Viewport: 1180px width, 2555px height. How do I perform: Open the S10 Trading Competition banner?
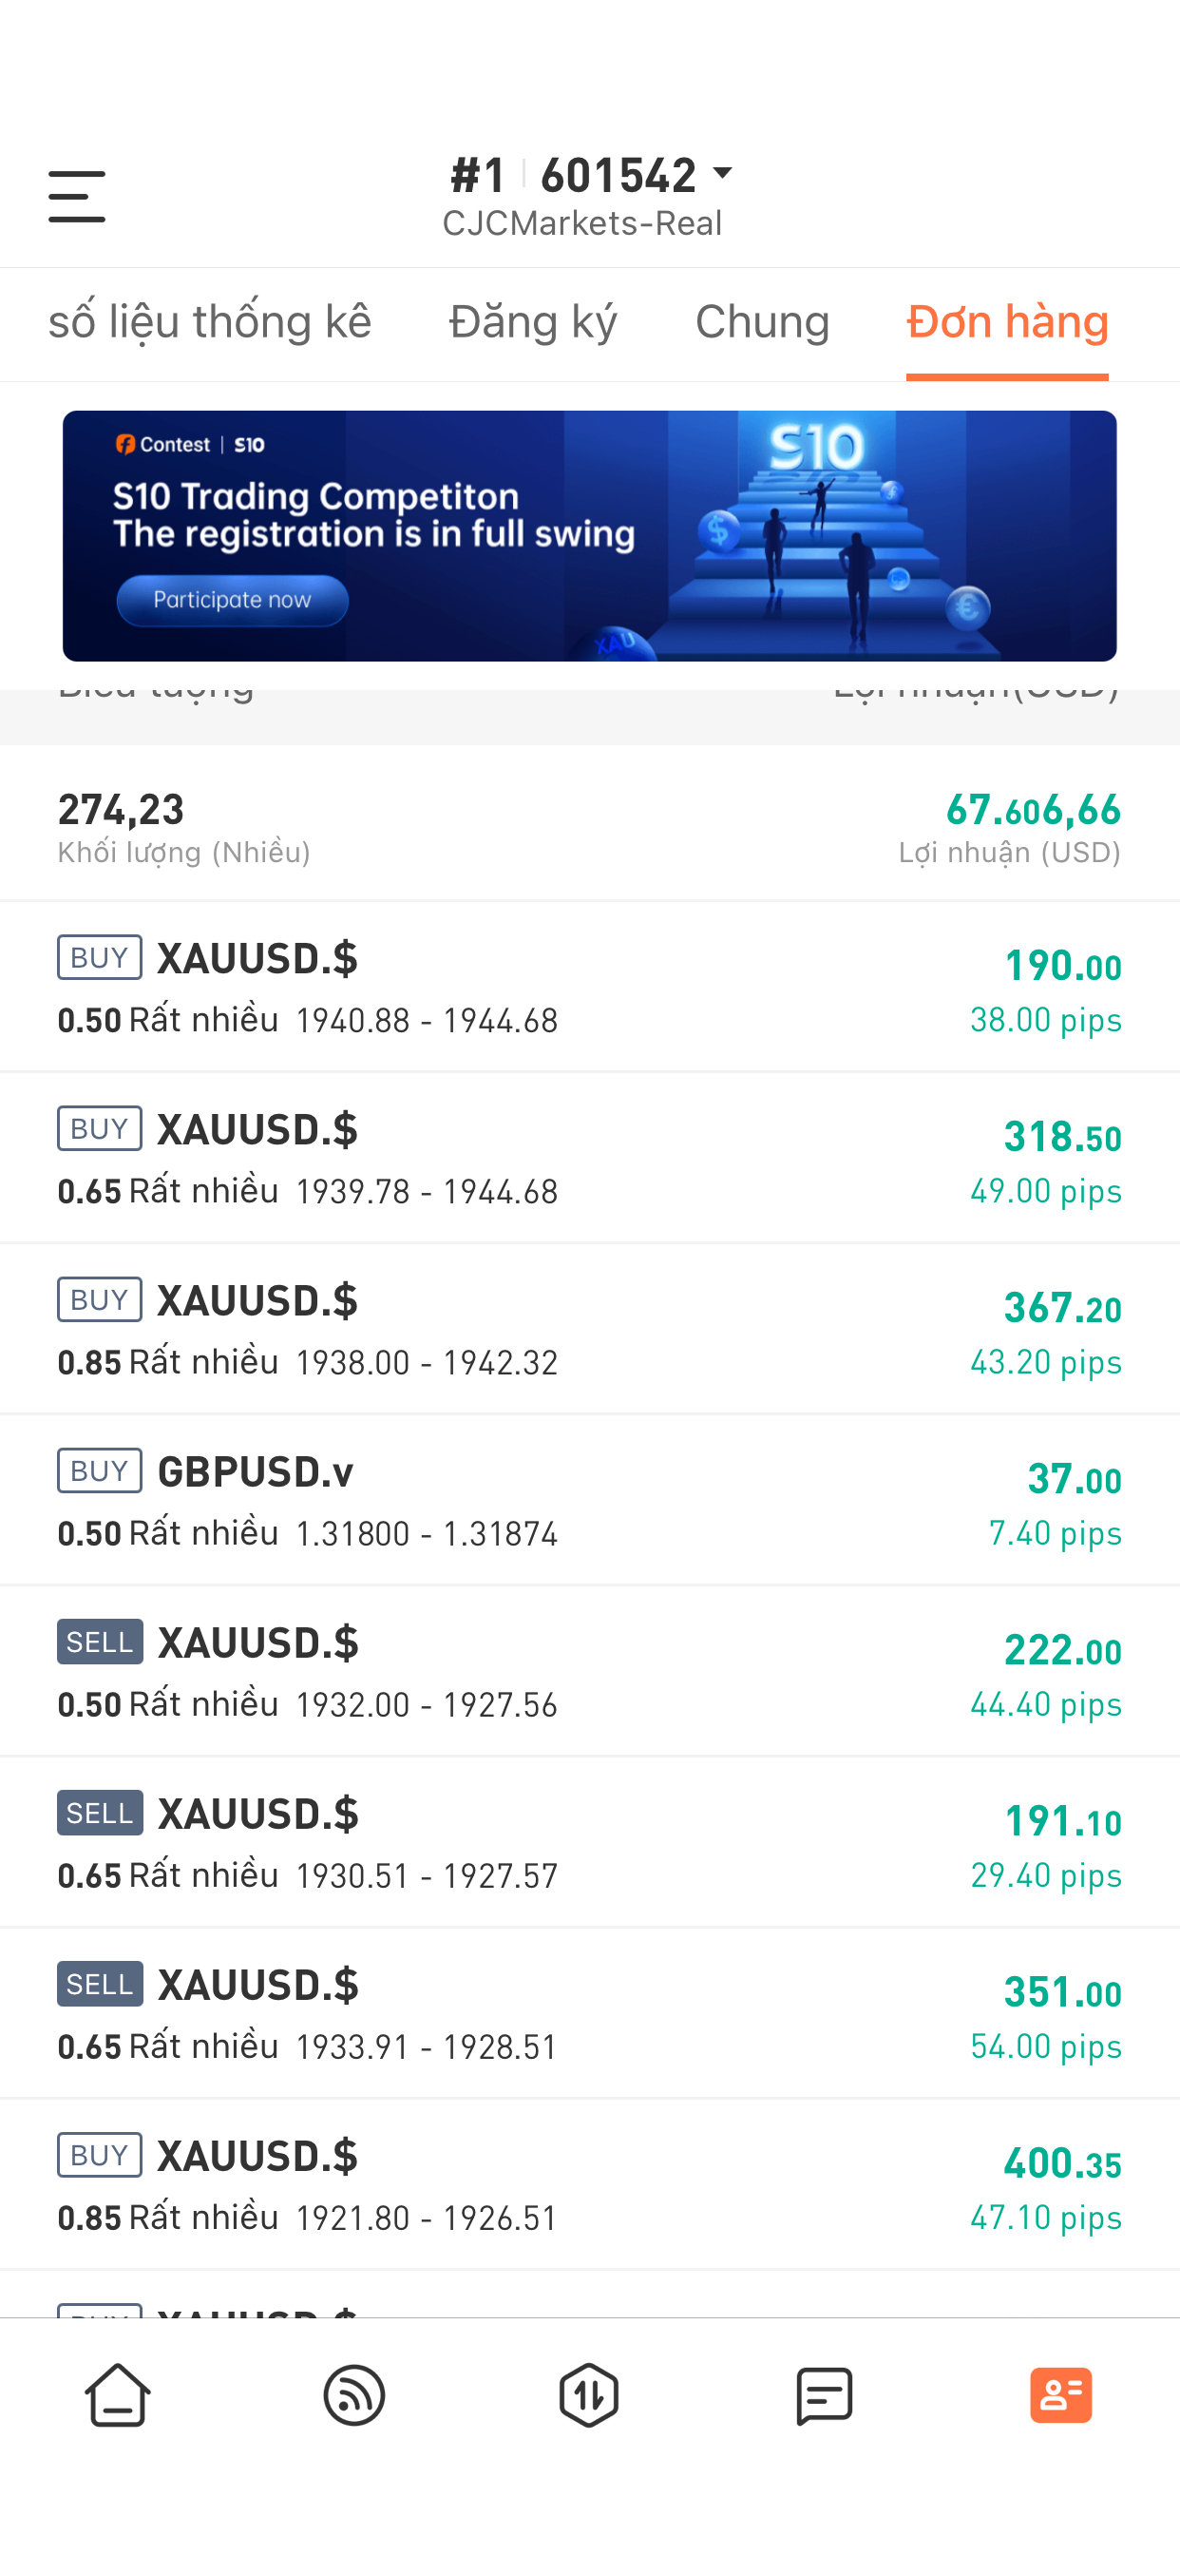pyautogui.click(x=590, y=535)
